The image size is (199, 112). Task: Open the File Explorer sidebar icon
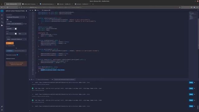(x=2, y=15)
